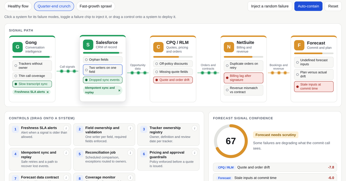Click the green Gong G icon
The width and height of the screenshot is (346, 181).
[x=18, y=47]
